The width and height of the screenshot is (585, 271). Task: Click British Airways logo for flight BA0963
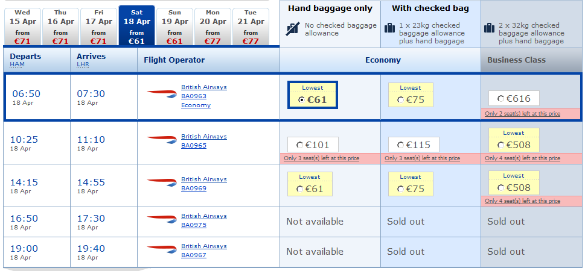pos(161,93)
